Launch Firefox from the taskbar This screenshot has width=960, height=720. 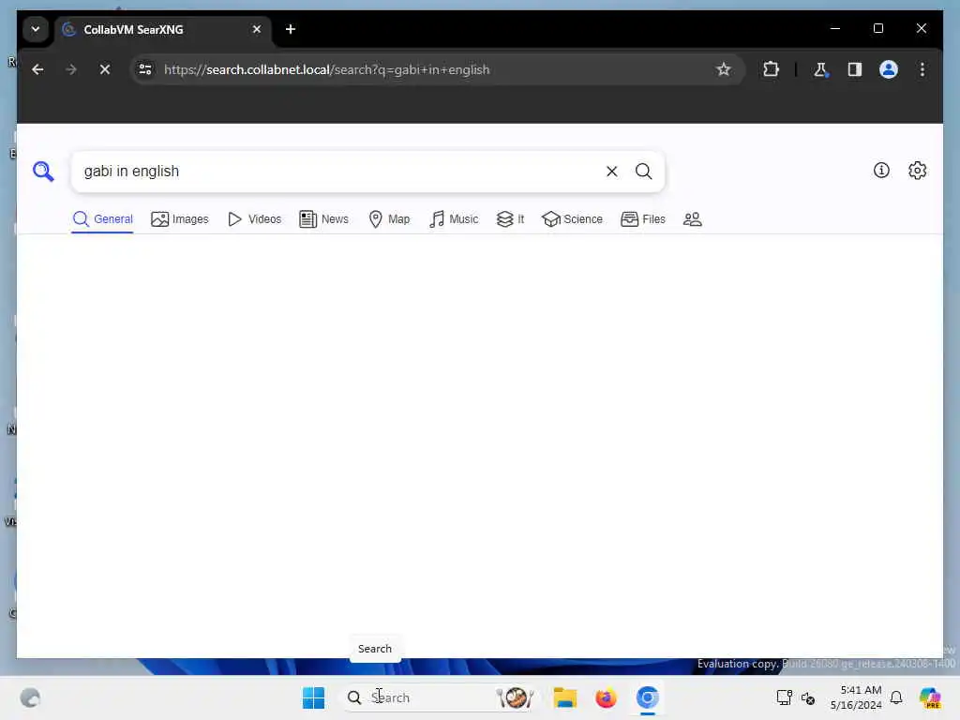click(x=607, y=697)
